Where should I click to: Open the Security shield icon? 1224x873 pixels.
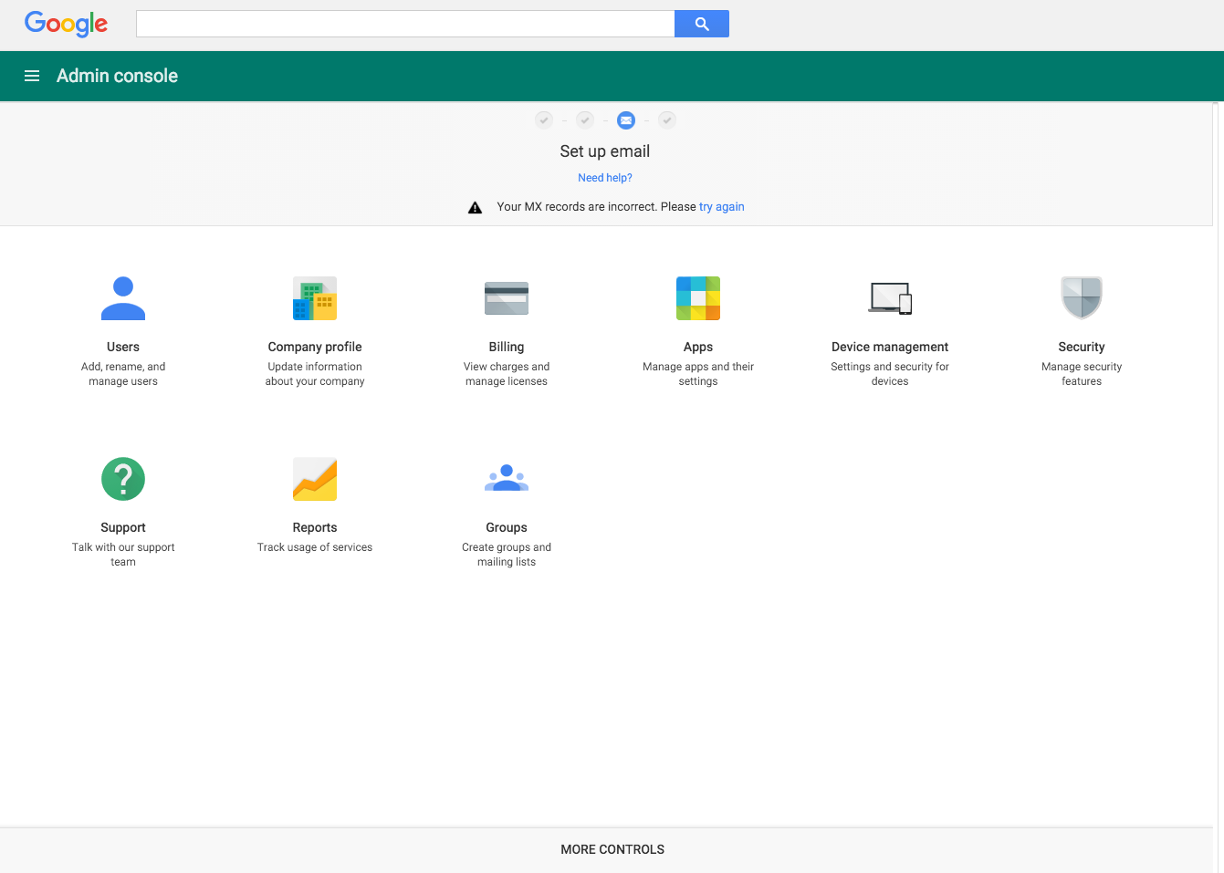1082,298
